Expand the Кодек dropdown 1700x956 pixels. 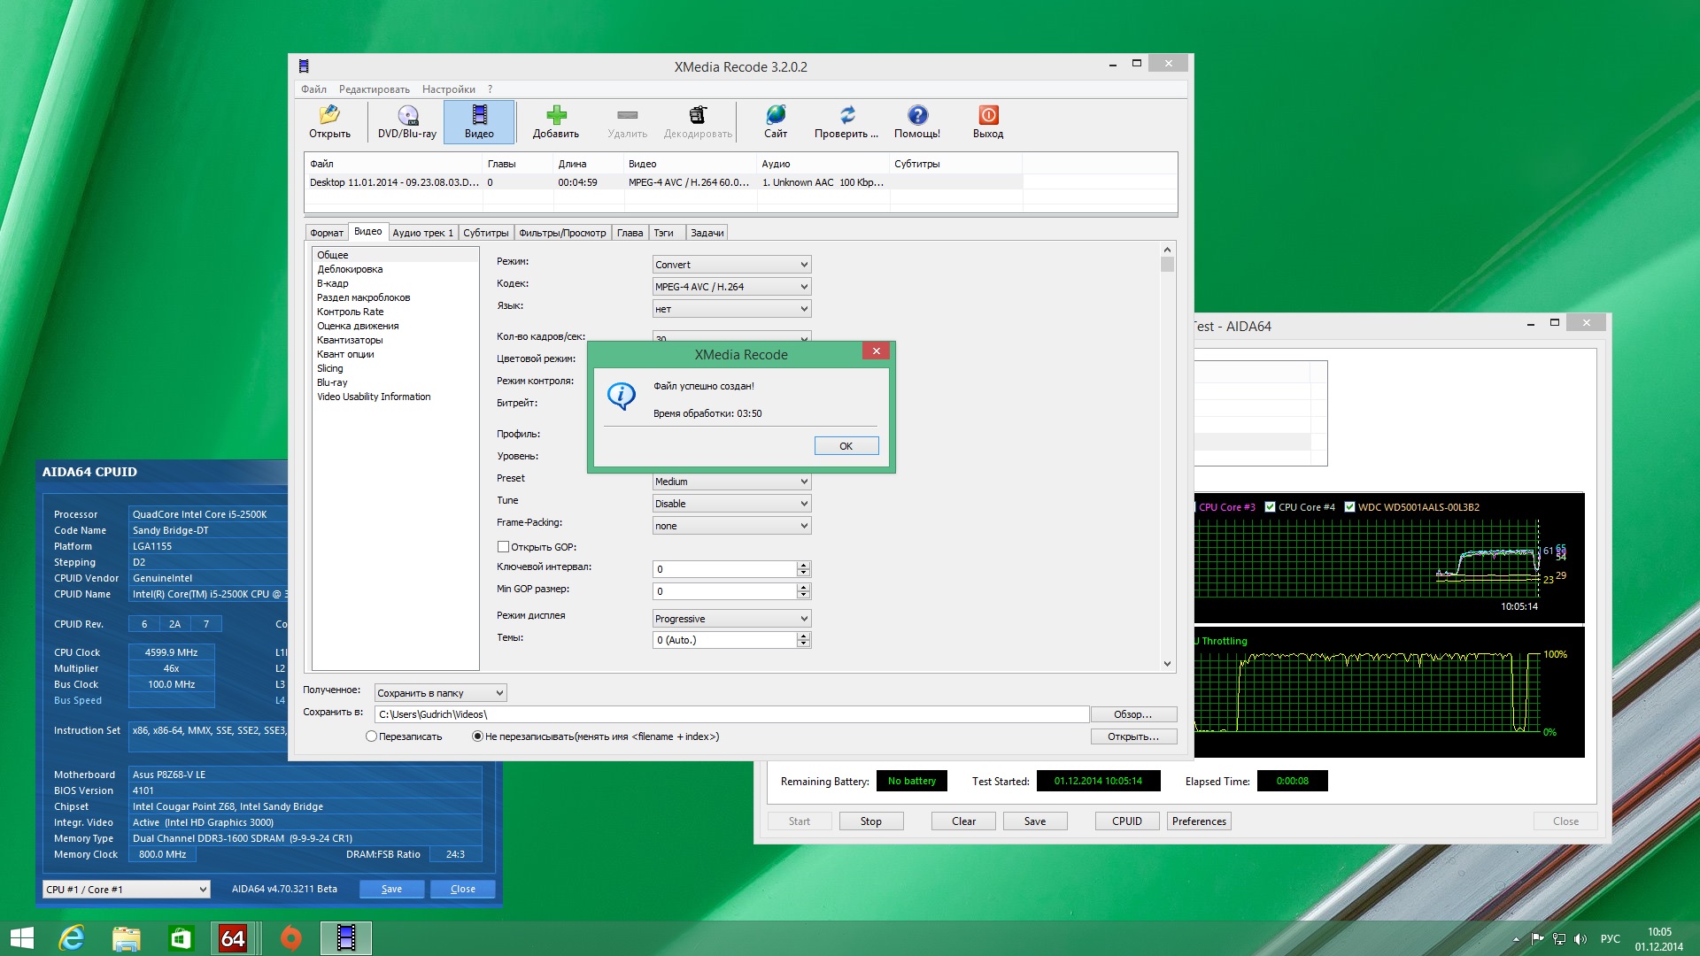point(731,287)
